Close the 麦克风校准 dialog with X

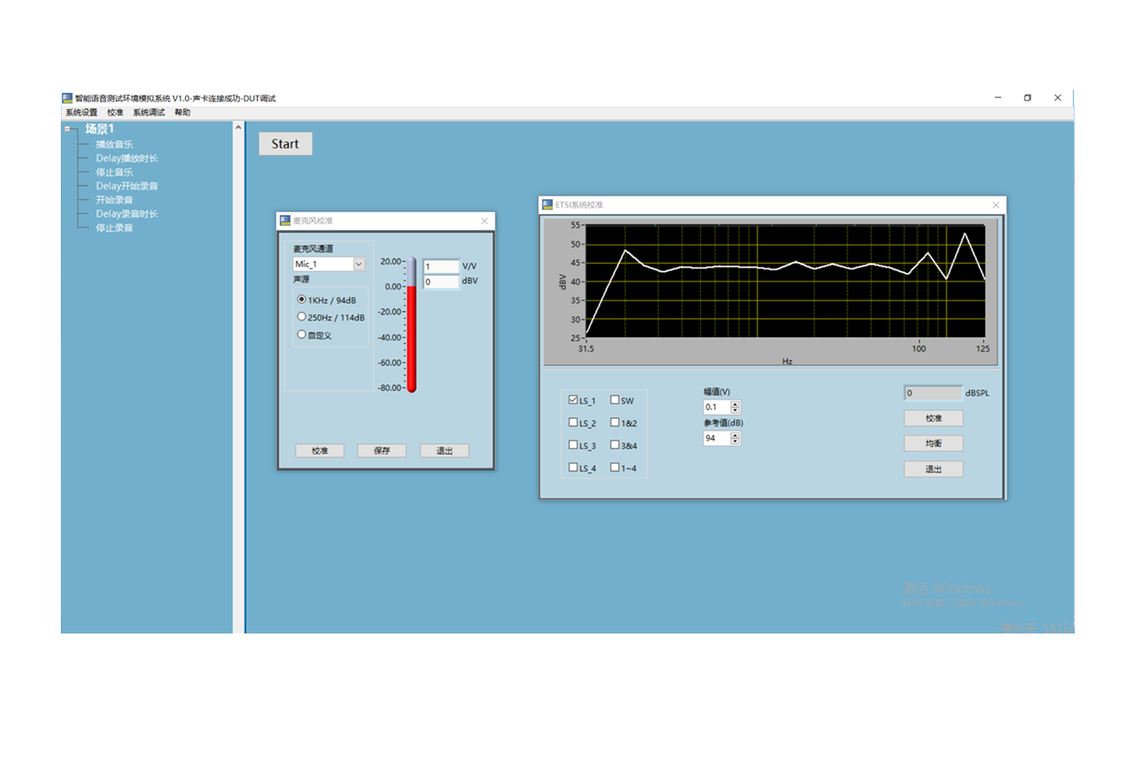click(485, 220)
